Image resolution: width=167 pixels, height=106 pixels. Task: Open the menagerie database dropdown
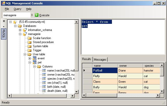click(32, 15)
